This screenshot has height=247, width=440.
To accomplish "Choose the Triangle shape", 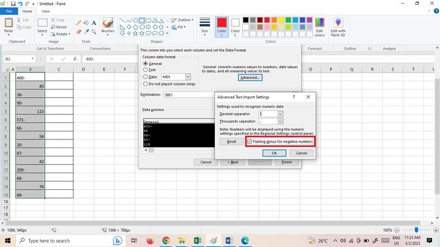I will [161, 21].
